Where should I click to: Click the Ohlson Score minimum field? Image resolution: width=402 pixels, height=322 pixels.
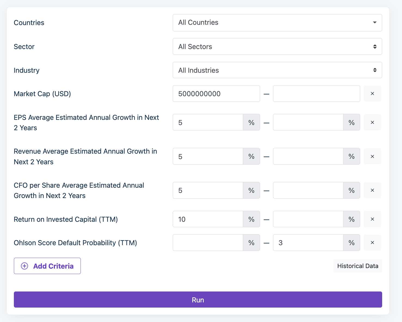[x=208, y=242]
